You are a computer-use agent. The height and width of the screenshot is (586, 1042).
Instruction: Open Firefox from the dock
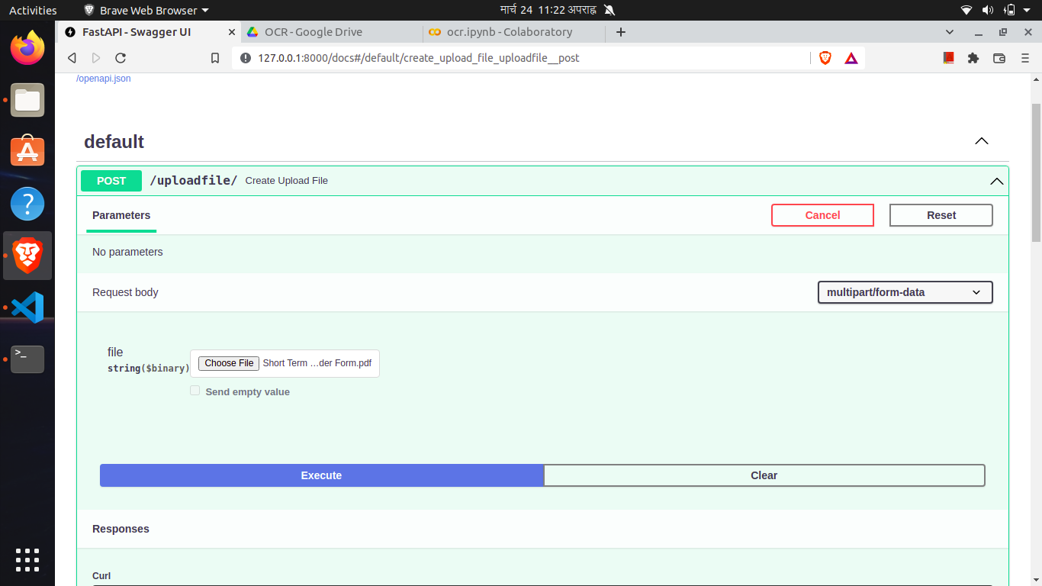[27, 47]
